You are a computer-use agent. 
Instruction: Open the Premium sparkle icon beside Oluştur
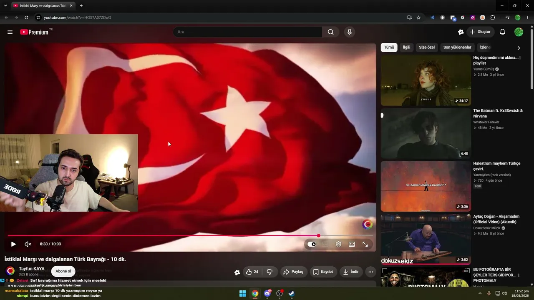(x=461, y=32)
